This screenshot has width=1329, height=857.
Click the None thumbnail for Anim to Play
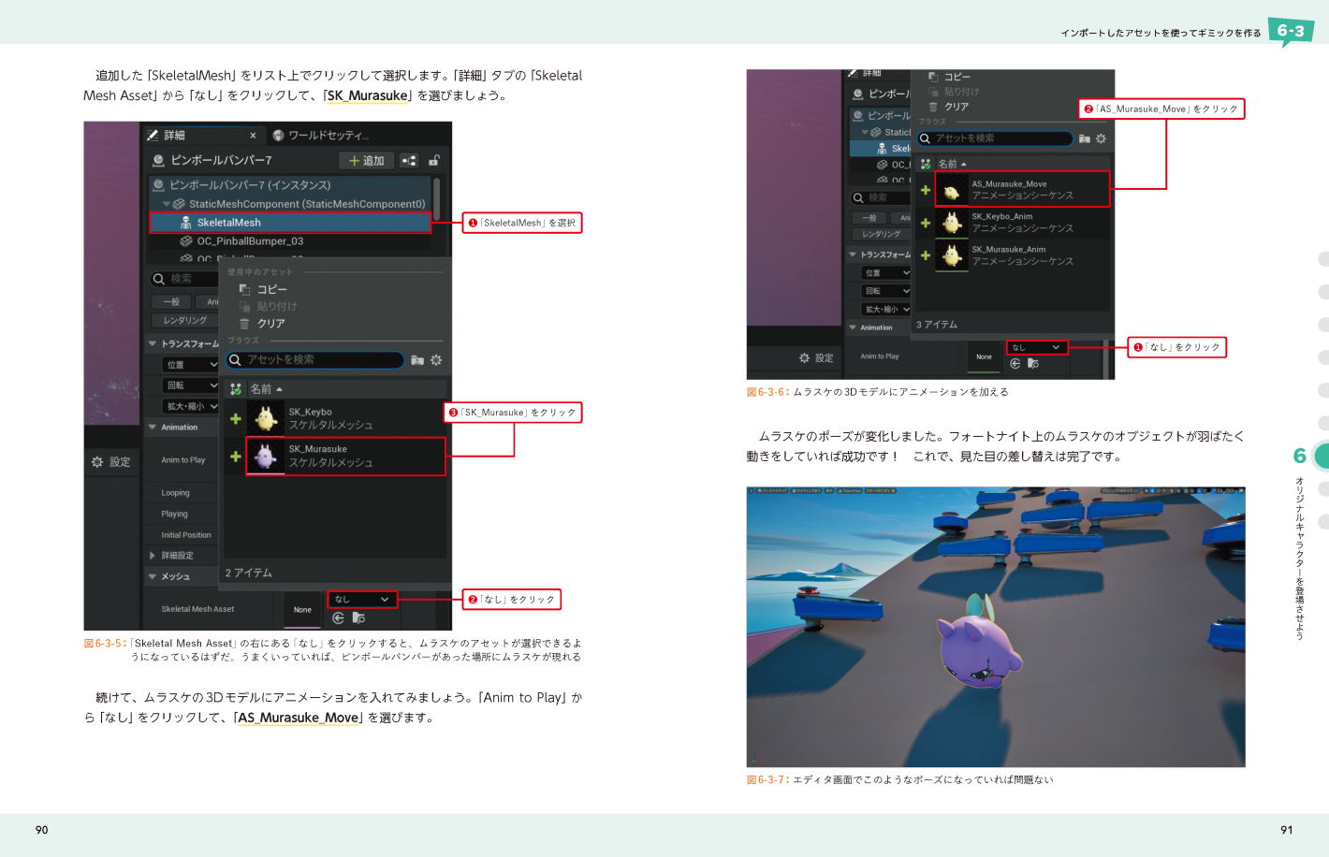[x=984, y=356]
